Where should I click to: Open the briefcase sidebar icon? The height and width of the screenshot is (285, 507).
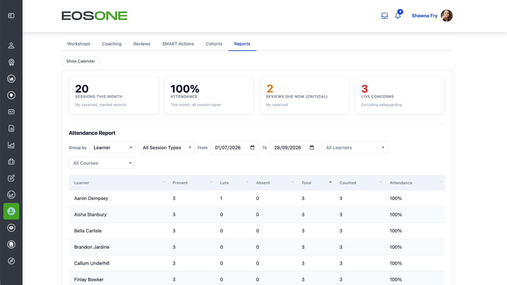pyautogui.click(x=11, y=161)
